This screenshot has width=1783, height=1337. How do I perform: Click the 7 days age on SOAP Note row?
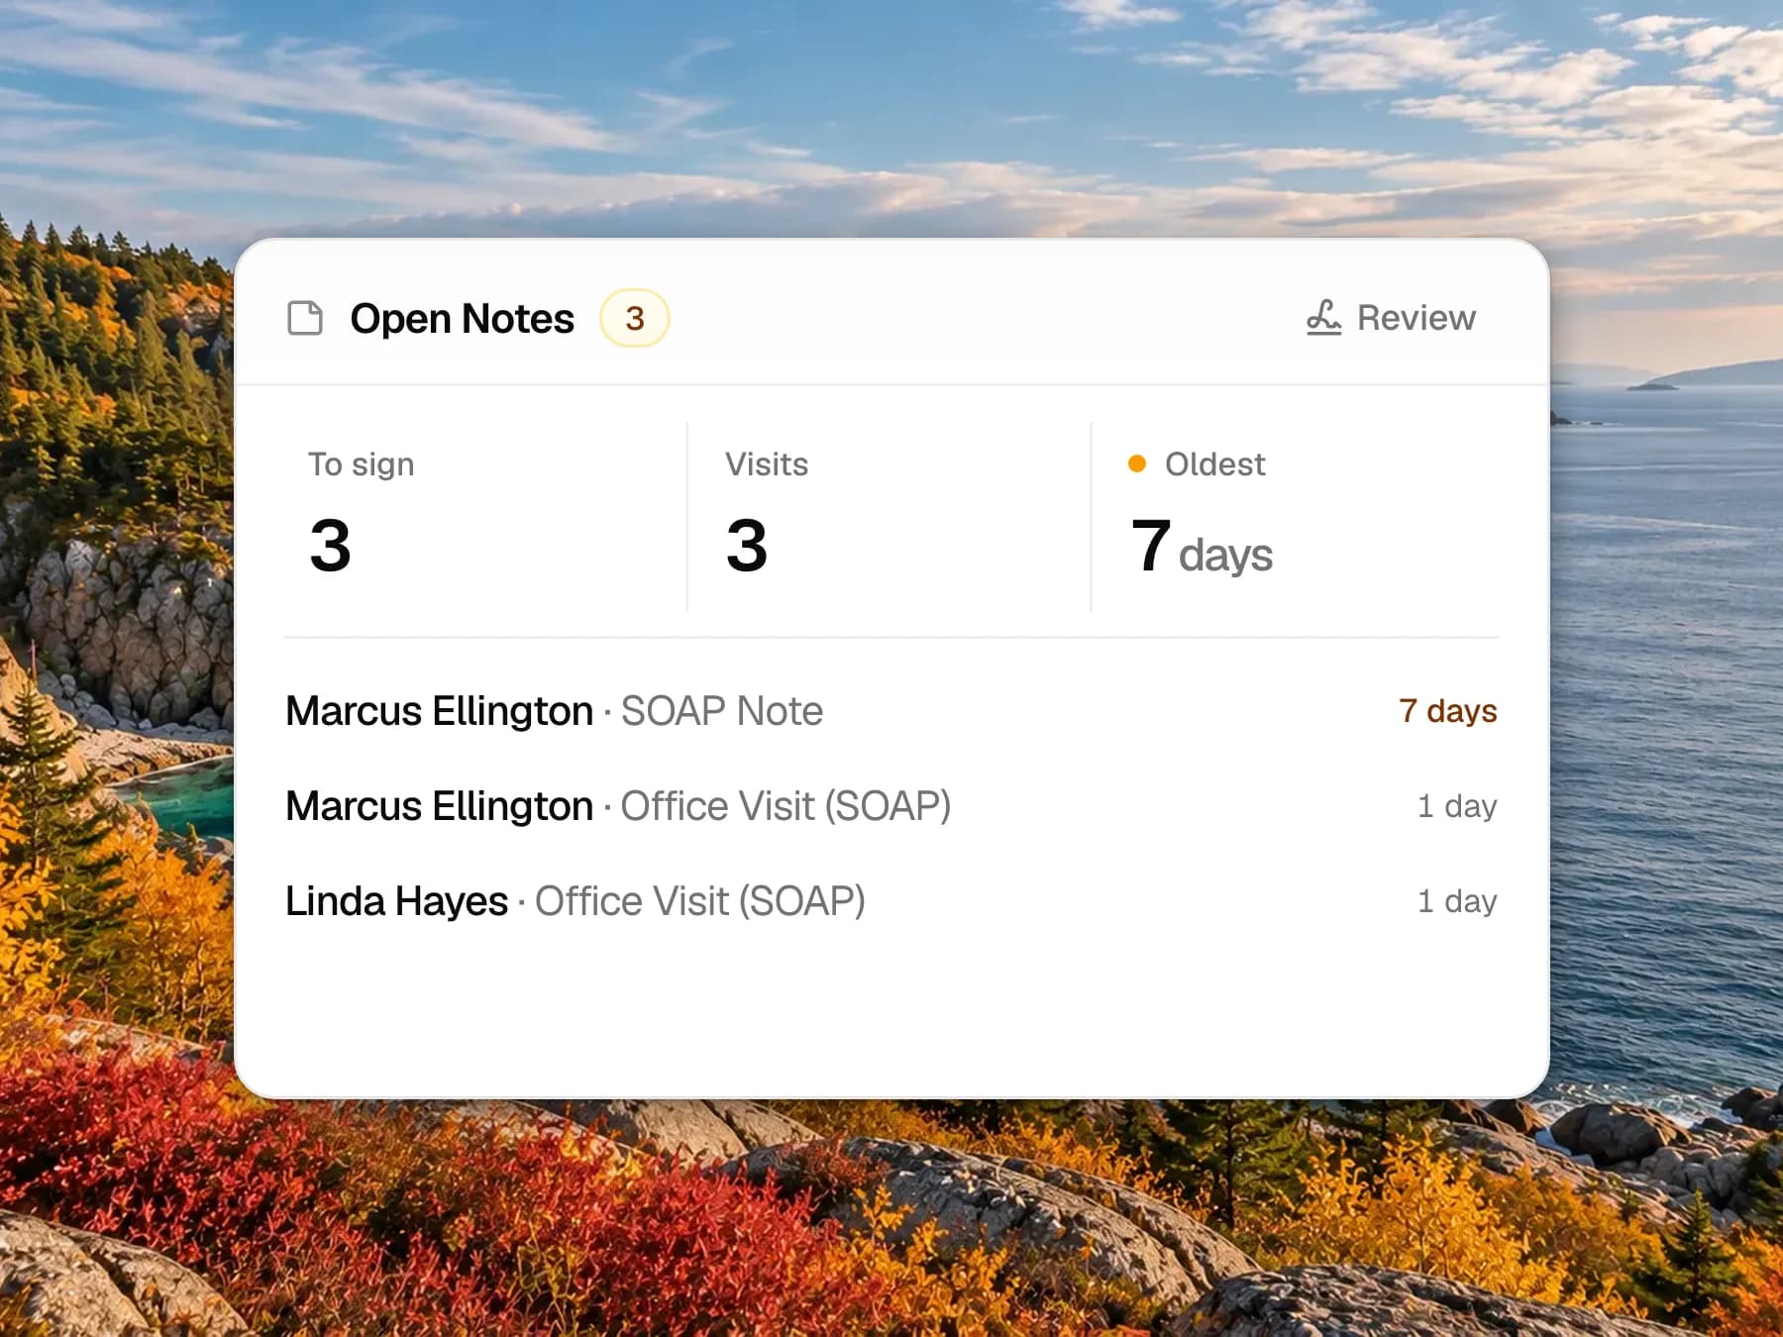click(x=1447, y=711)
